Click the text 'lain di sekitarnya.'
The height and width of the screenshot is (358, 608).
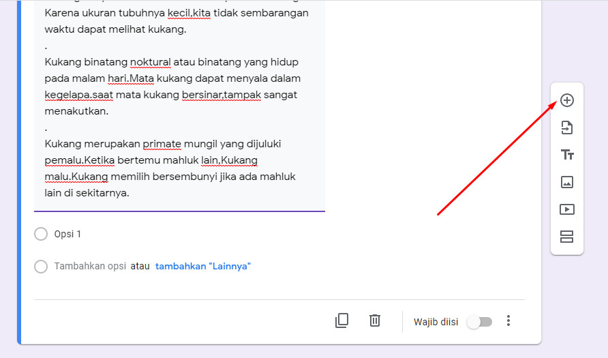click(87, 193)
